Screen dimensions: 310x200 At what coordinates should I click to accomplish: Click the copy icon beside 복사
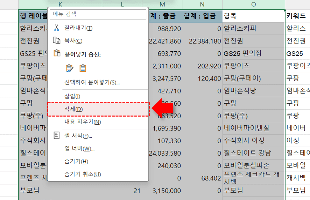coord(57,41)
